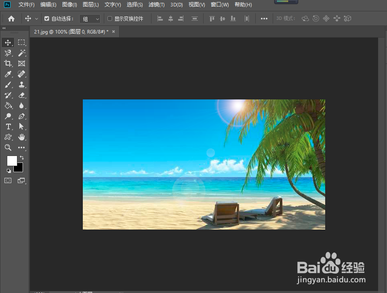Expand the collapsed toolbox double-arrow
Image resolution: width=387 pixels, height=293 pixels.
[4, 28]
